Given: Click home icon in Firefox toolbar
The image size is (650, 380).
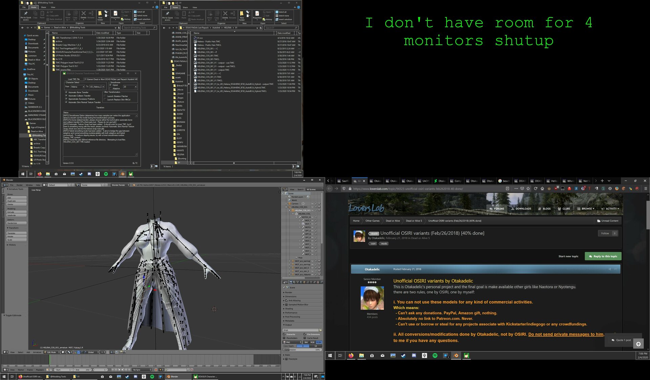Looking at the screenshot, I should [x=542, y=188].
